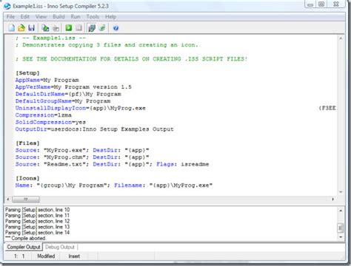Click the isreadme flag text
Screen dimensions: 351x266
click(x=195, y=164)
